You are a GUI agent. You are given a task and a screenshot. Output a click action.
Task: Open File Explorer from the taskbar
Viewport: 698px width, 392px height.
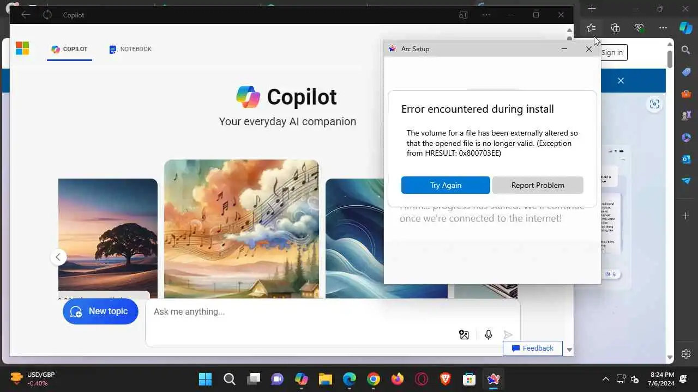click(325, 379)
